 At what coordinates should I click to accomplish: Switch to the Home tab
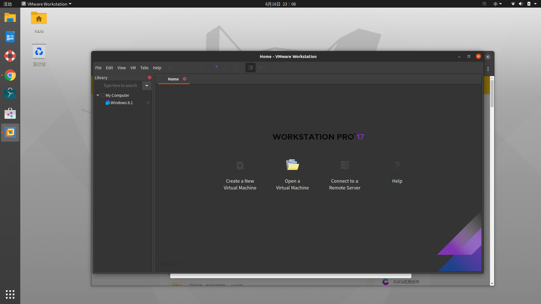(173, 79)
